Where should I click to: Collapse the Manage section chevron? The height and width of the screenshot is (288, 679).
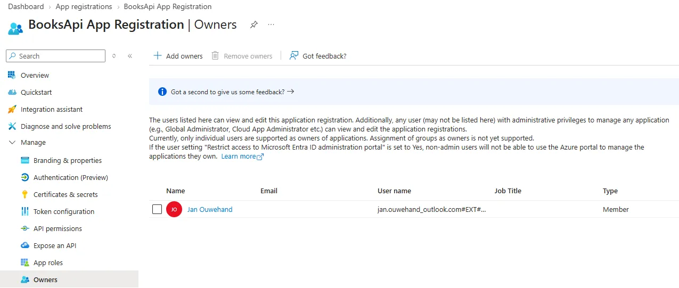click(x=12, y=142)
